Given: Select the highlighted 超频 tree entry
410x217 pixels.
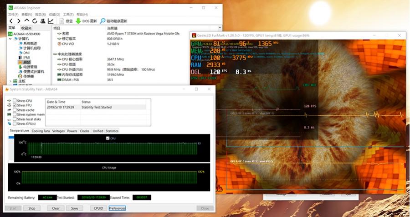Looking at the screenshot, I should click(x=24, y=62).
